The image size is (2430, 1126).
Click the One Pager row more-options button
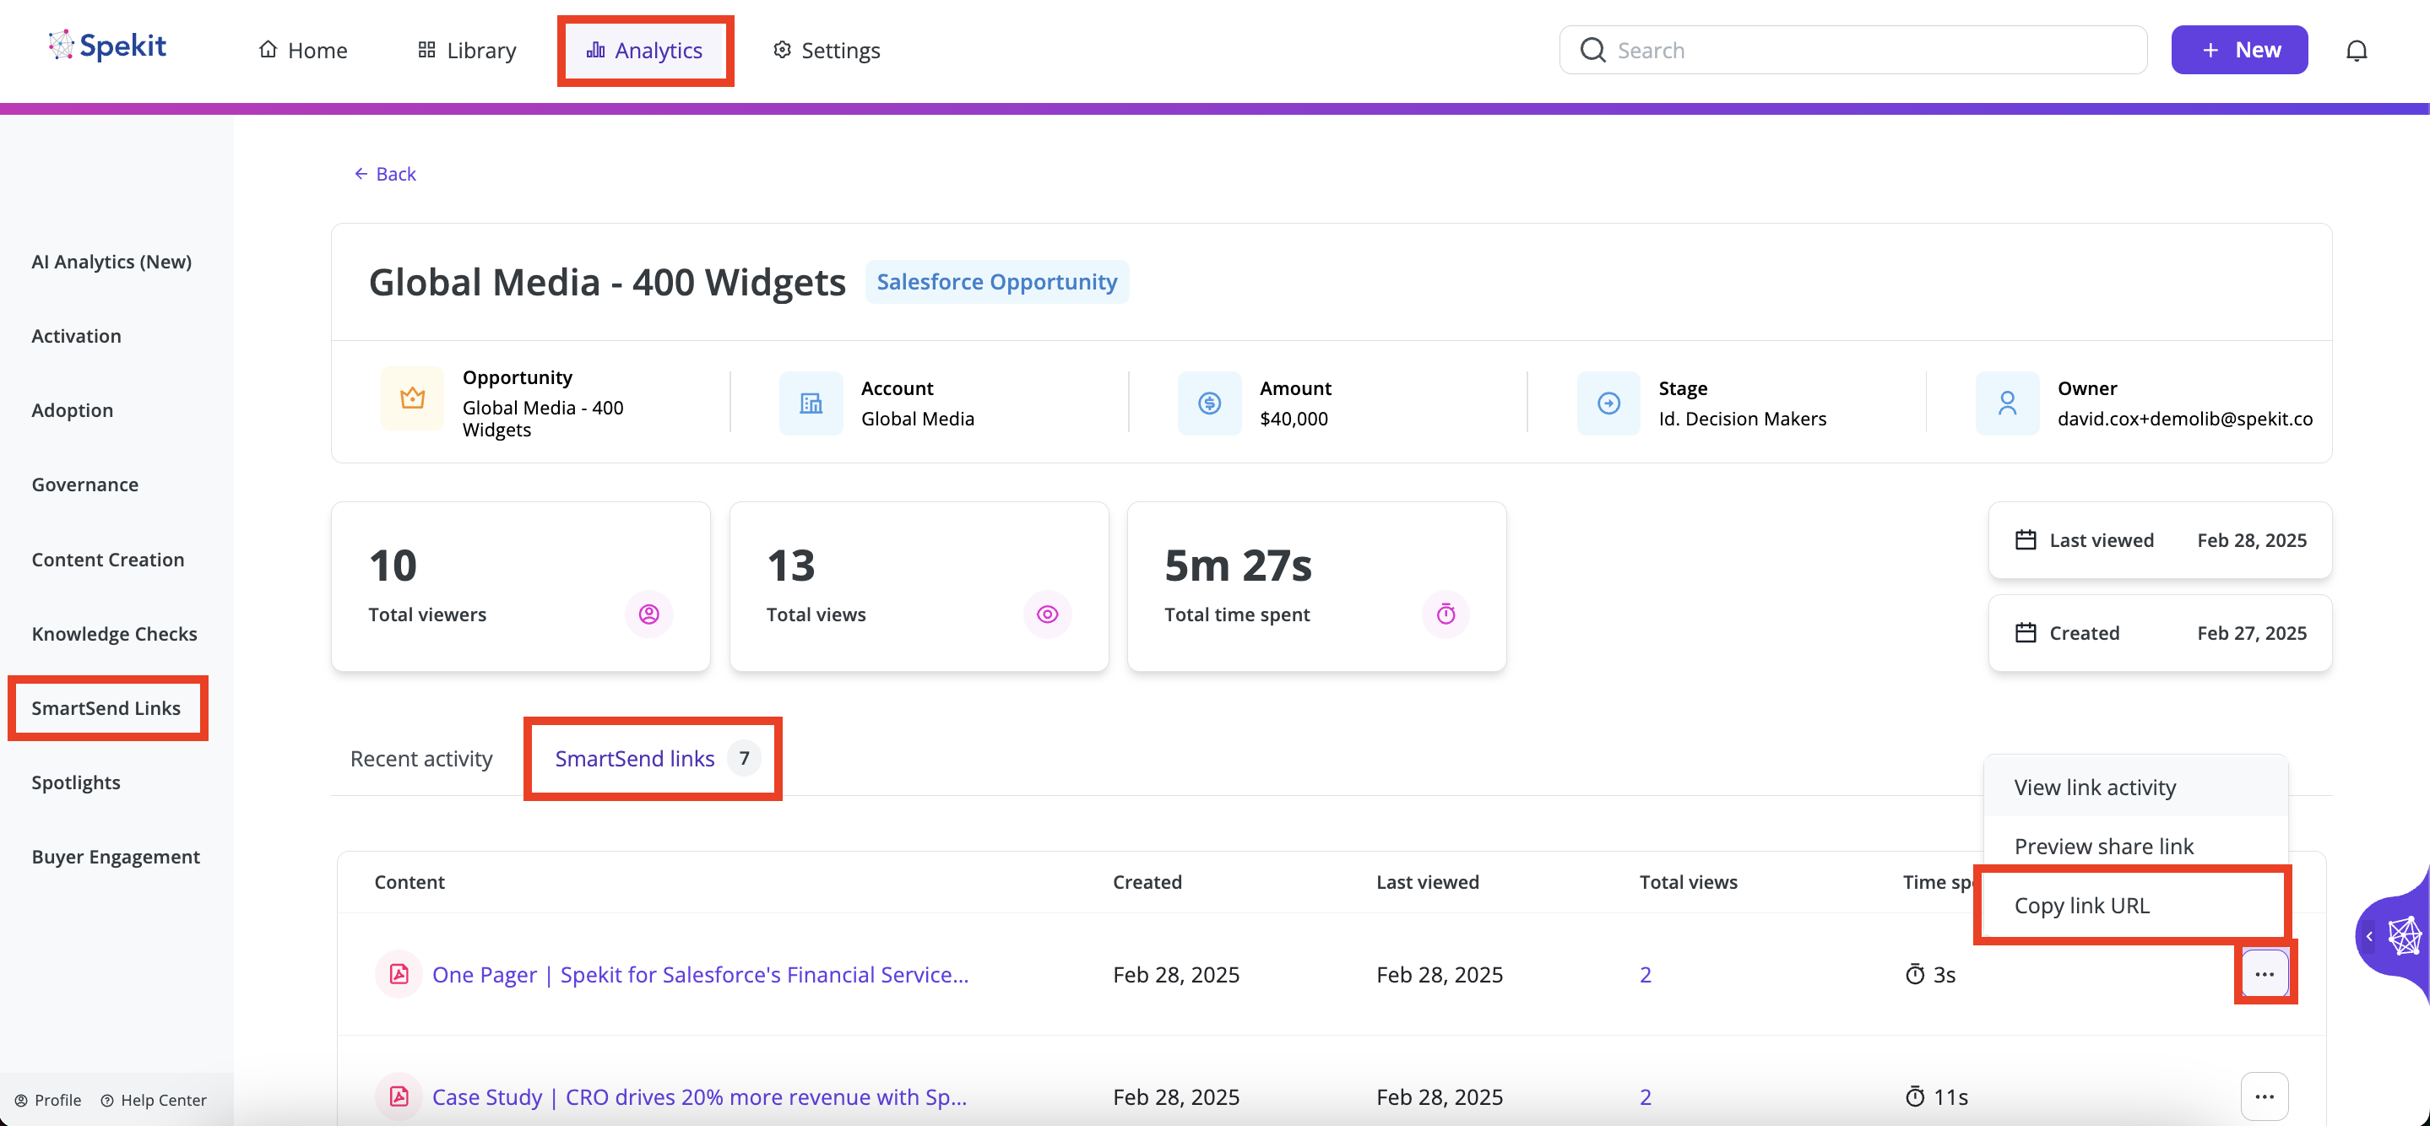click(x=2264, y=974)
